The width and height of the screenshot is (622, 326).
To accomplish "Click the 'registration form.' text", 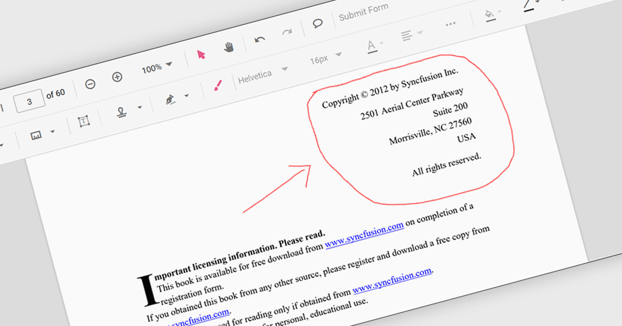I will tap(192, 293).
